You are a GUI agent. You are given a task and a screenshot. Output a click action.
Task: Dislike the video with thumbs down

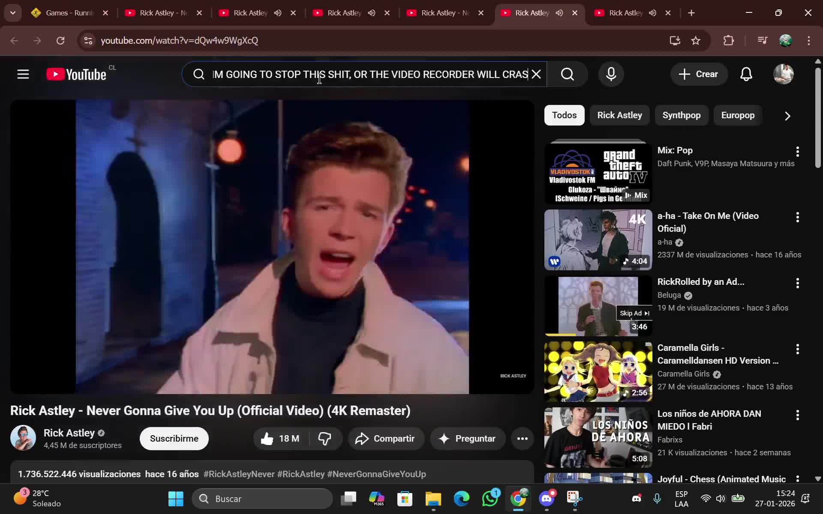(x=324, y=439)
